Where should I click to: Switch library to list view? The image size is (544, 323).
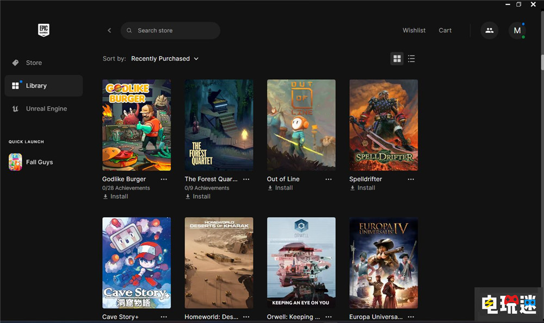pyautogui.click(x=412, y=59)
